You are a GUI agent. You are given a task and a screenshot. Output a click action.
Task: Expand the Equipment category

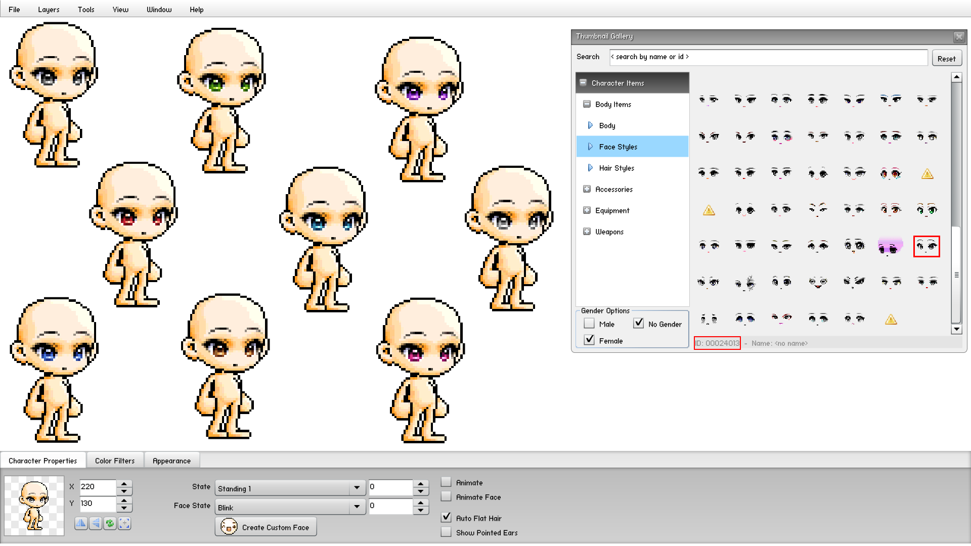point(587,210)
